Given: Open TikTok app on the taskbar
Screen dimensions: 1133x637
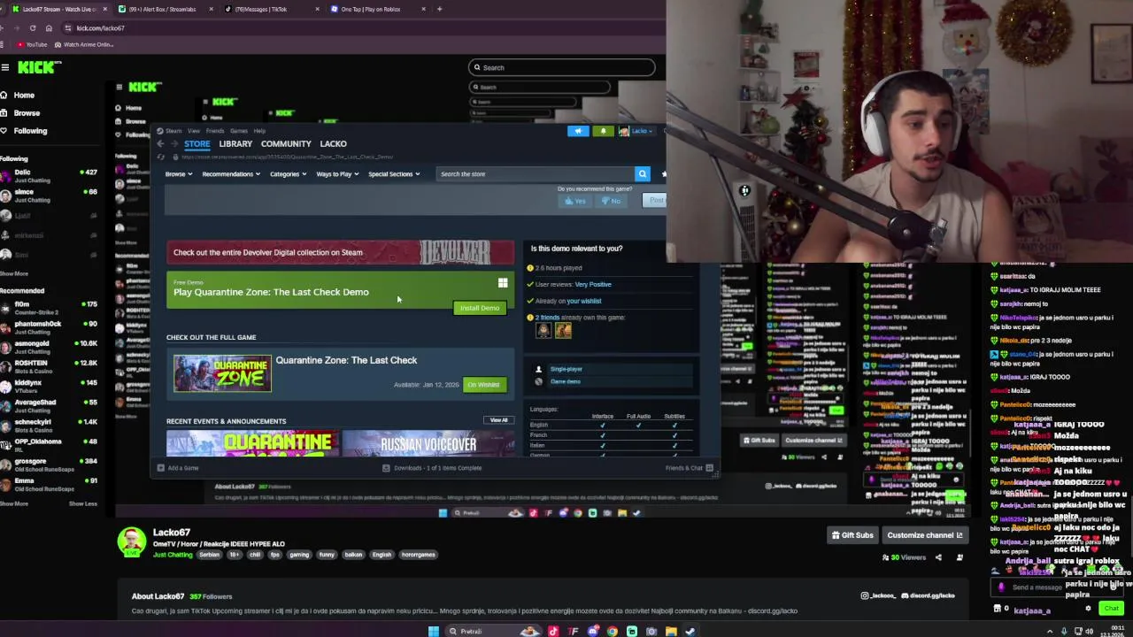Looking at the screenshot, I should (x=553, y=631).
